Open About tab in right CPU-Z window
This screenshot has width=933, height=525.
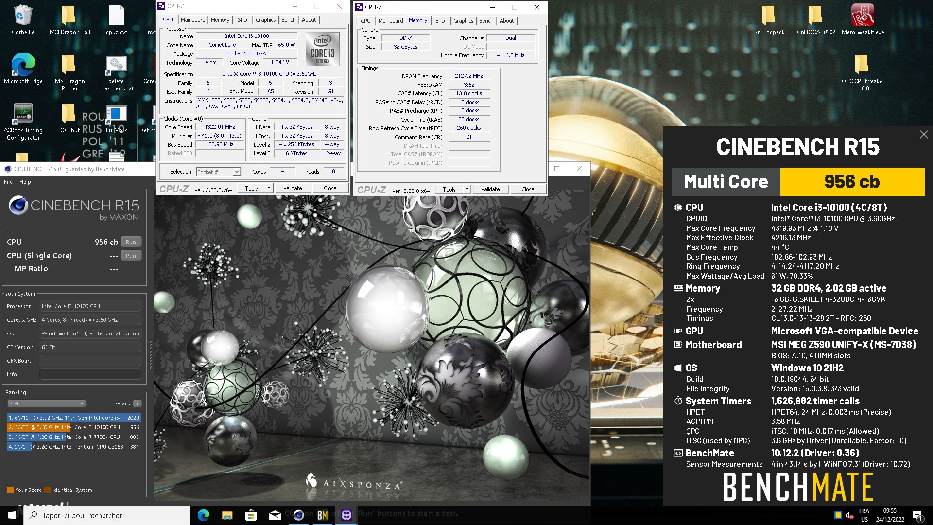pos(506,21)
